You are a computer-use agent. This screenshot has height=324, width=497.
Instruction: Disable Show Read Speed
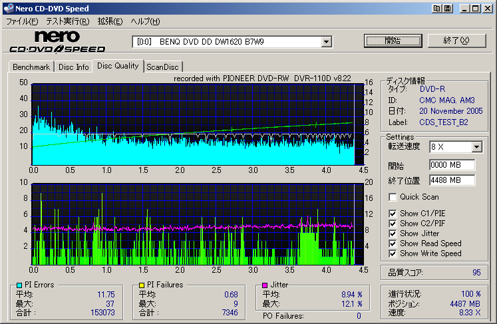(x=393, y=243)
